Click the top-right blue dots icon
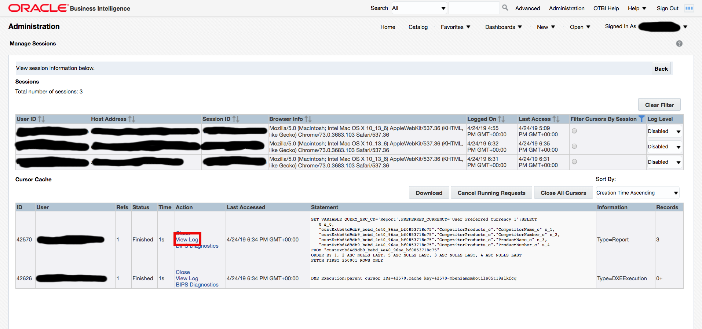 (x=689, y=8)
